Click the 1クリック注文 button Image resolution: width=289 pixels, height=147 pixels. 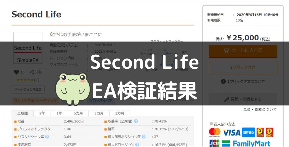tap(243, 67)
